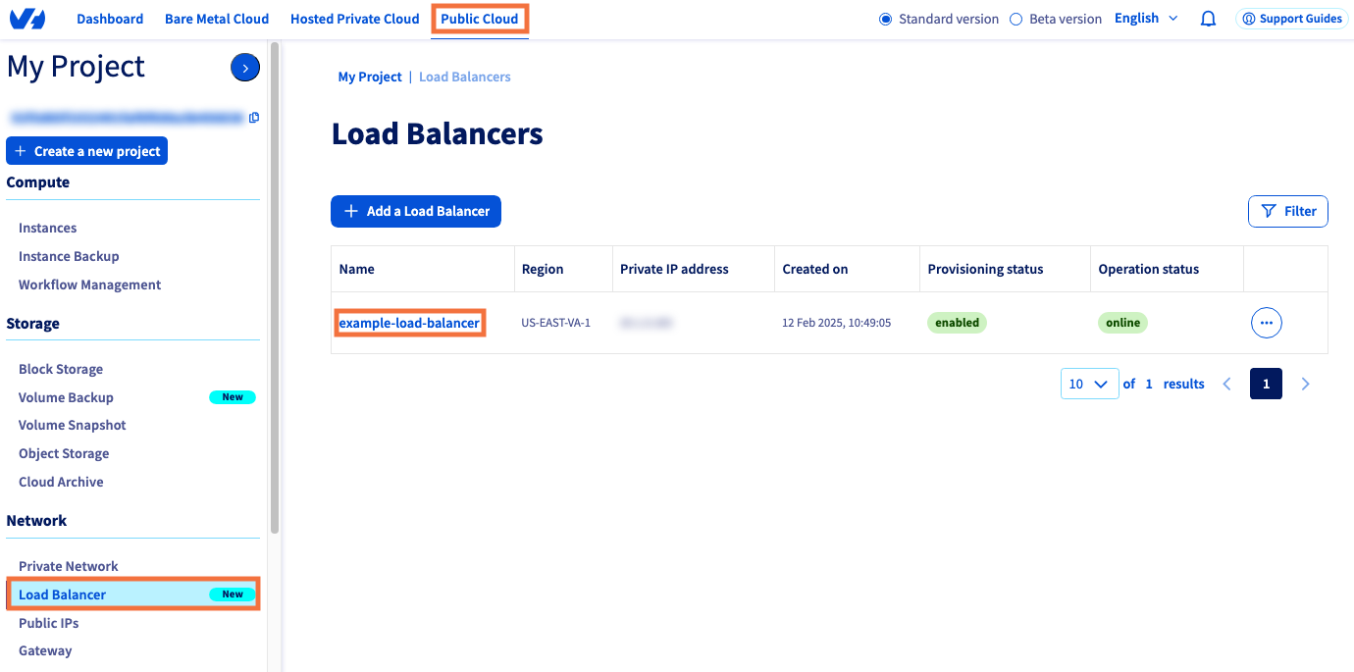Image resolution: width=1354 pixels, height=672 pixels.
Task: Click My Project breadcrumb link
Action: pyautogui.click(x=370, y=77)
